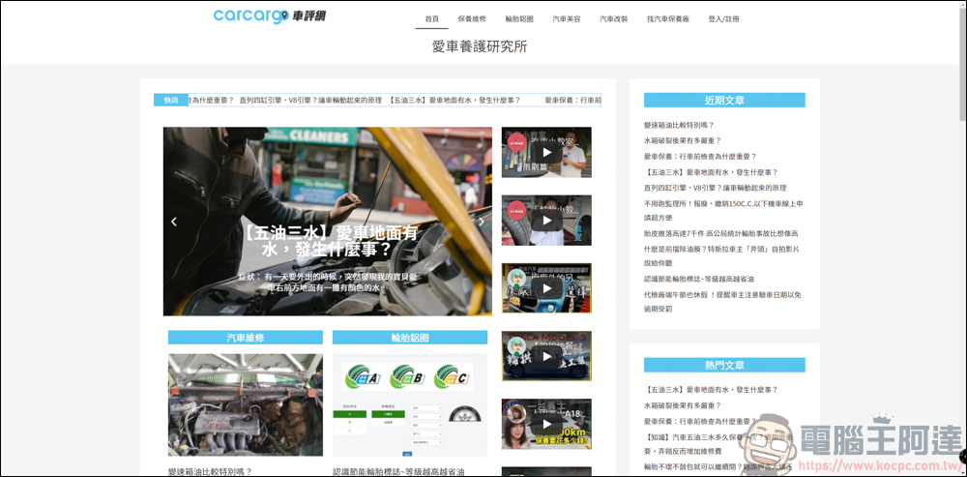Open 汽車改裝 from the navigation bar
967x477 pixels.
click(x=613, y=18)
